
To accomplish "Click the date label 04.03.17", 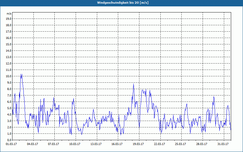I will pyautogui.click(x=33, y=144).
